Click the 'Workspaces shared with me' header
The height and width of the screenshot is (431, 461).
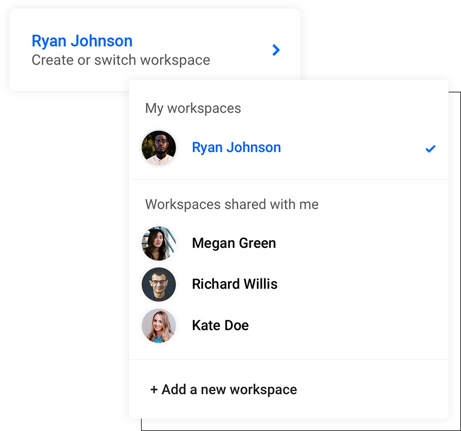(231, 204)
